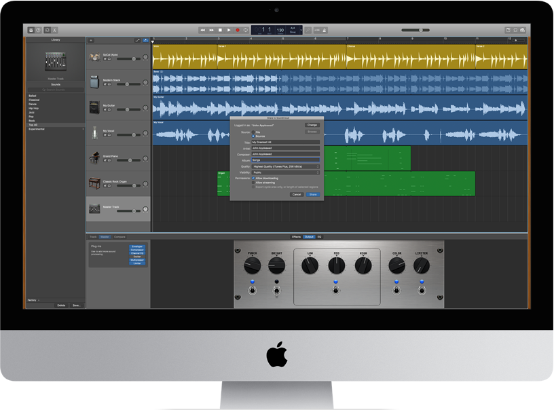Select the Grand Piano track icon

94,158
